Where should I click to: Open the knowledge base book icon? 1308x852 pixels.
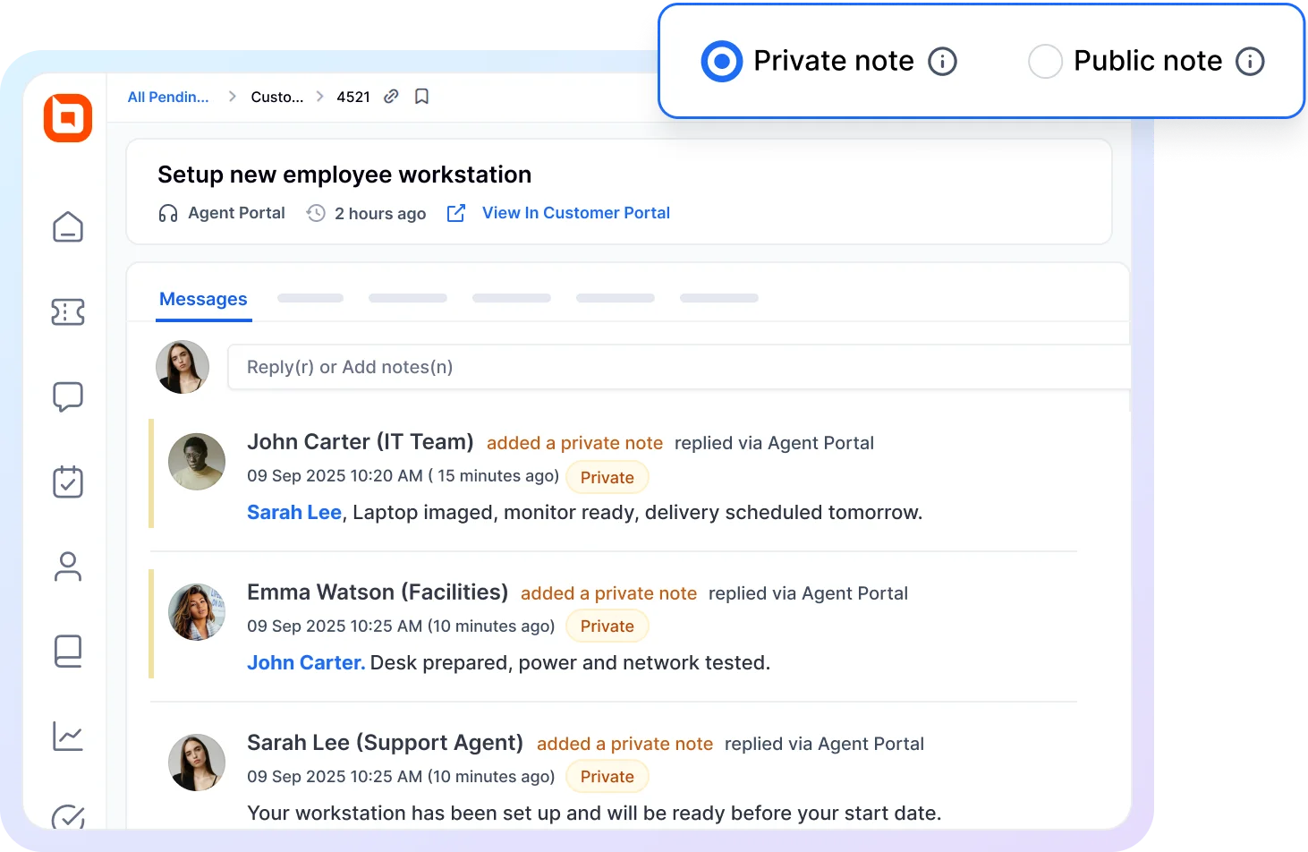point(67,651)
